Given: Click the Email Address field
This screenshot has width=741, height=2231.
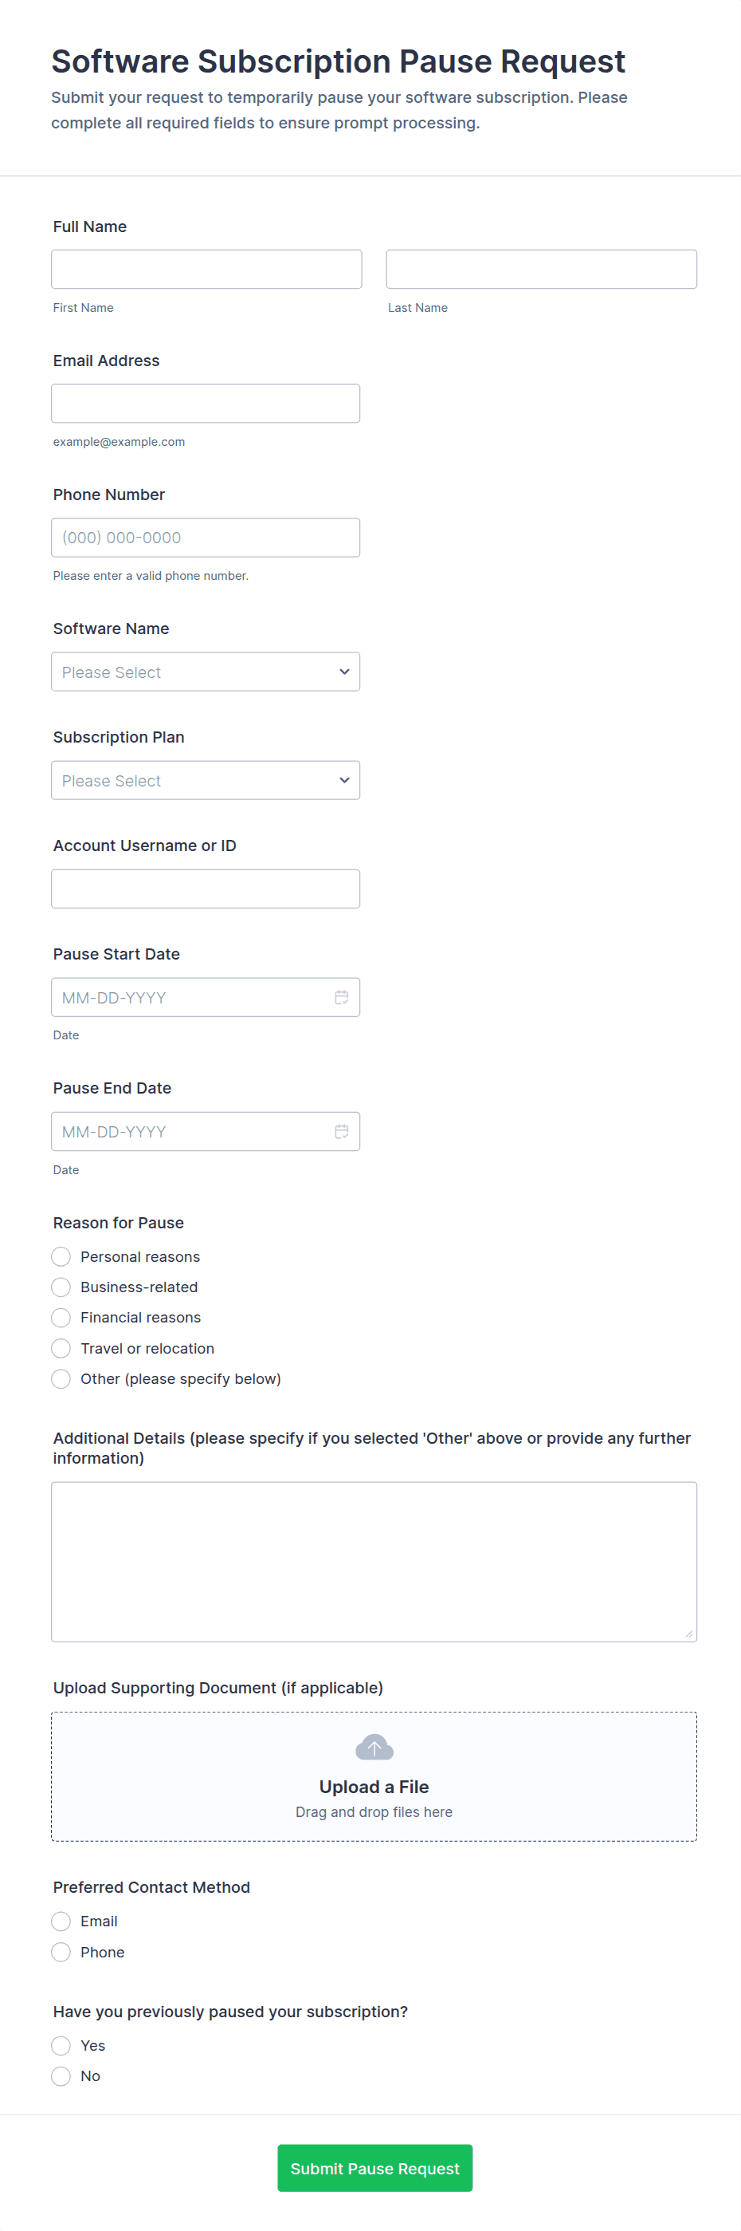Looking at the screenshot, I should point(206,404).
